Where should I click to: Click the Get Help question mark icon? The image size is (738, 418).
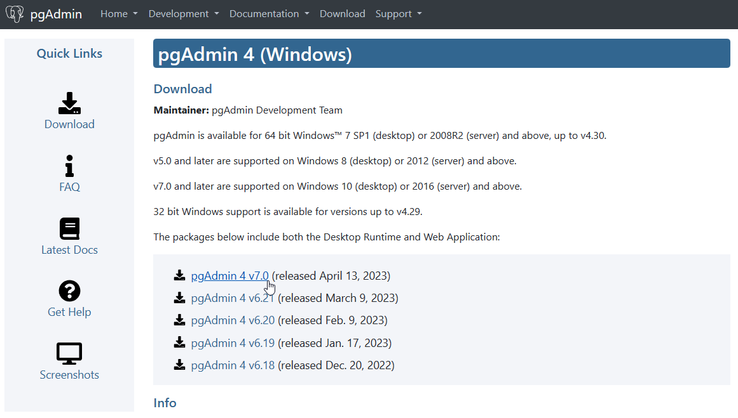click(x=69, y=291)
